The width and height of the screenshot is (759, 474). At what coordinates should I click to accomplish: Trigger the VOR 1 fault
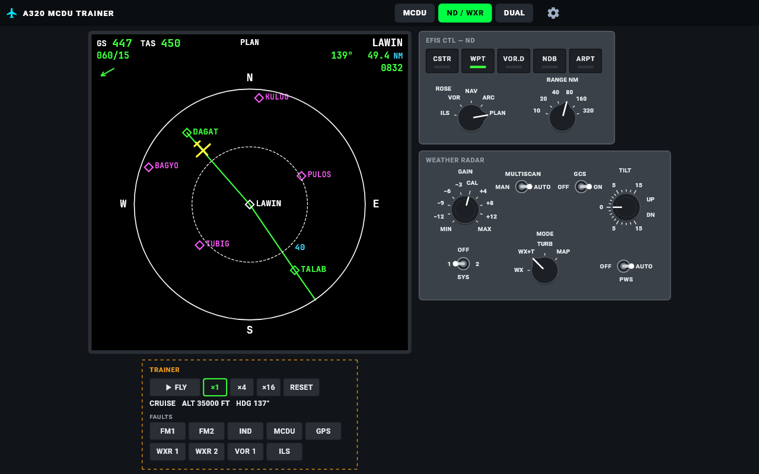tap(245, 451)
